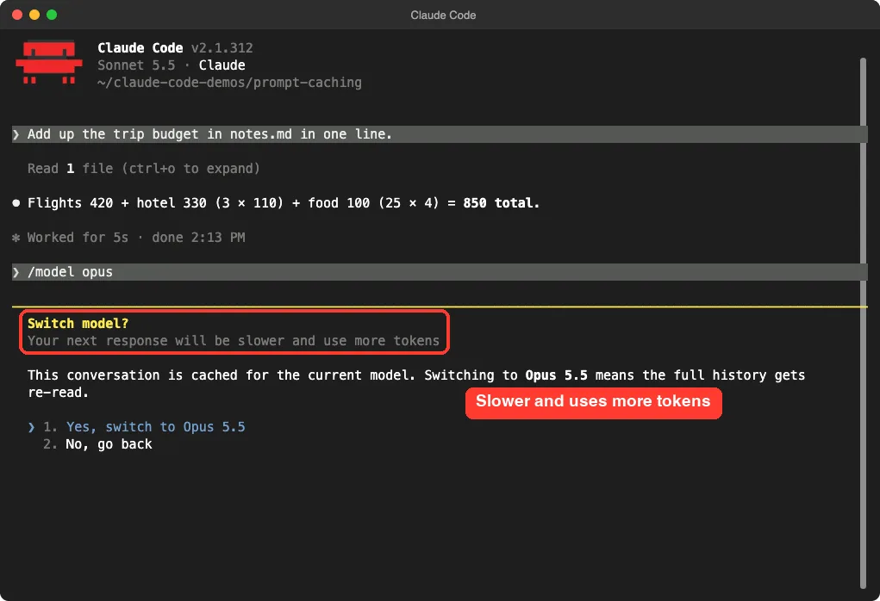Click the 'Claude Code' window title

pos(443,15)
